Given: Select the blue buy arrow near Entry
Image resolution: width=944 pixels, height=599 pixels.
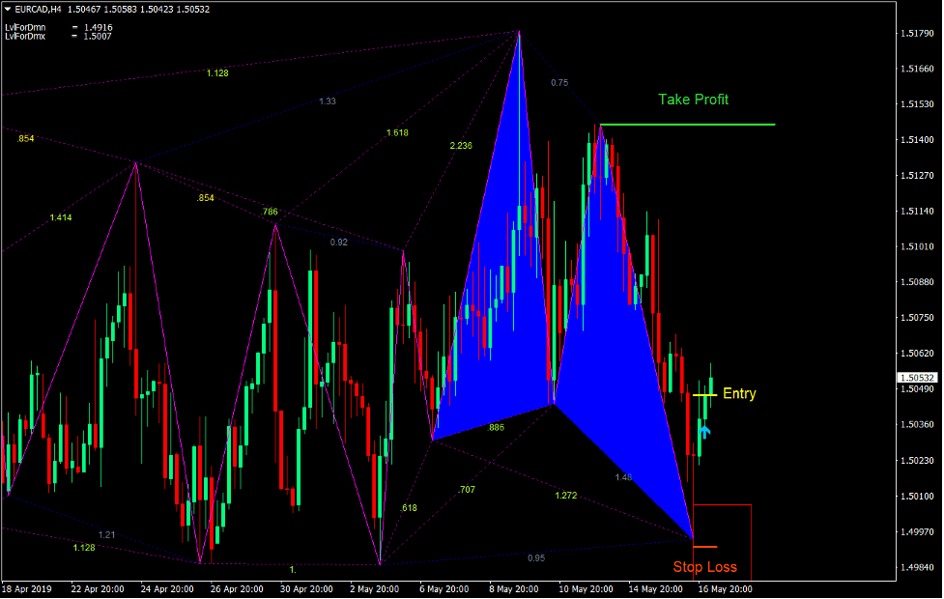Looking at the screenshot, I should (703, 431).
